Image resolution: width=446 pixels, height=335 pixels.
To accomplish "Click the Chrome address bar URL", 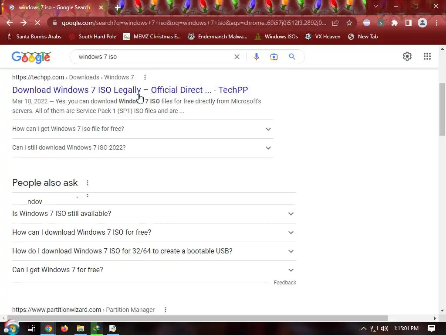I will click(193, 23).
